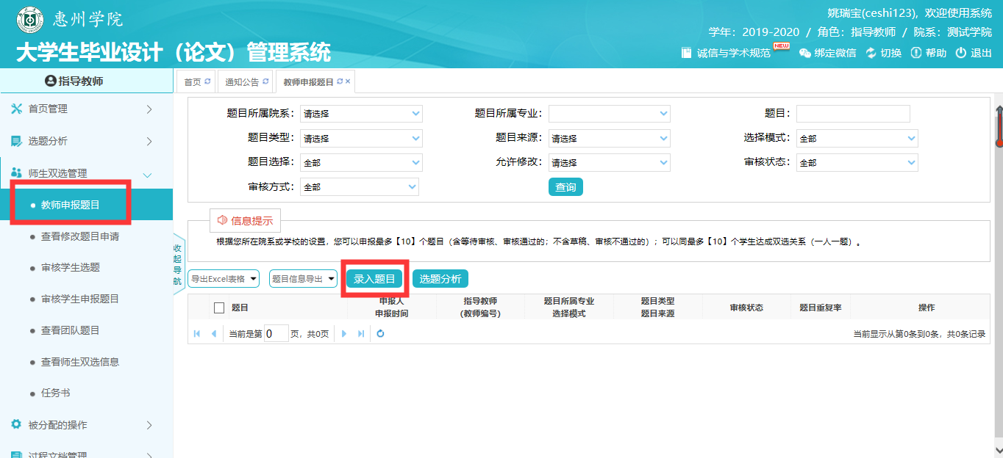The width and height of the screenshot is (1003, 458).
Task: Click the 退出 logout power icon
Action: (960, 53)
